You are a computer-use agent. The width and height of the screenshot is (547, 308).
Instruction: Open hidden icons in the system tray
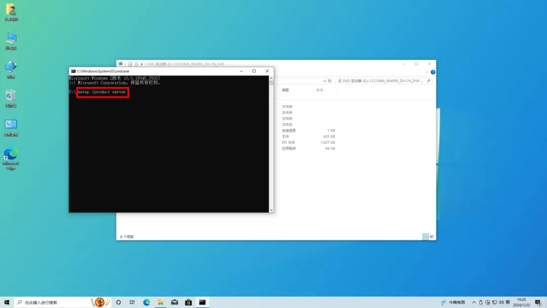pos(474,302)
